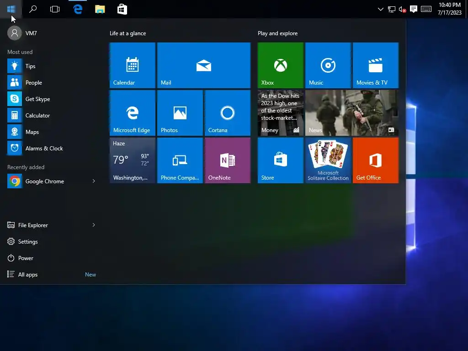Open the Money news tile
The height and width of the screenshot is (351, 468).
point(280,113)
